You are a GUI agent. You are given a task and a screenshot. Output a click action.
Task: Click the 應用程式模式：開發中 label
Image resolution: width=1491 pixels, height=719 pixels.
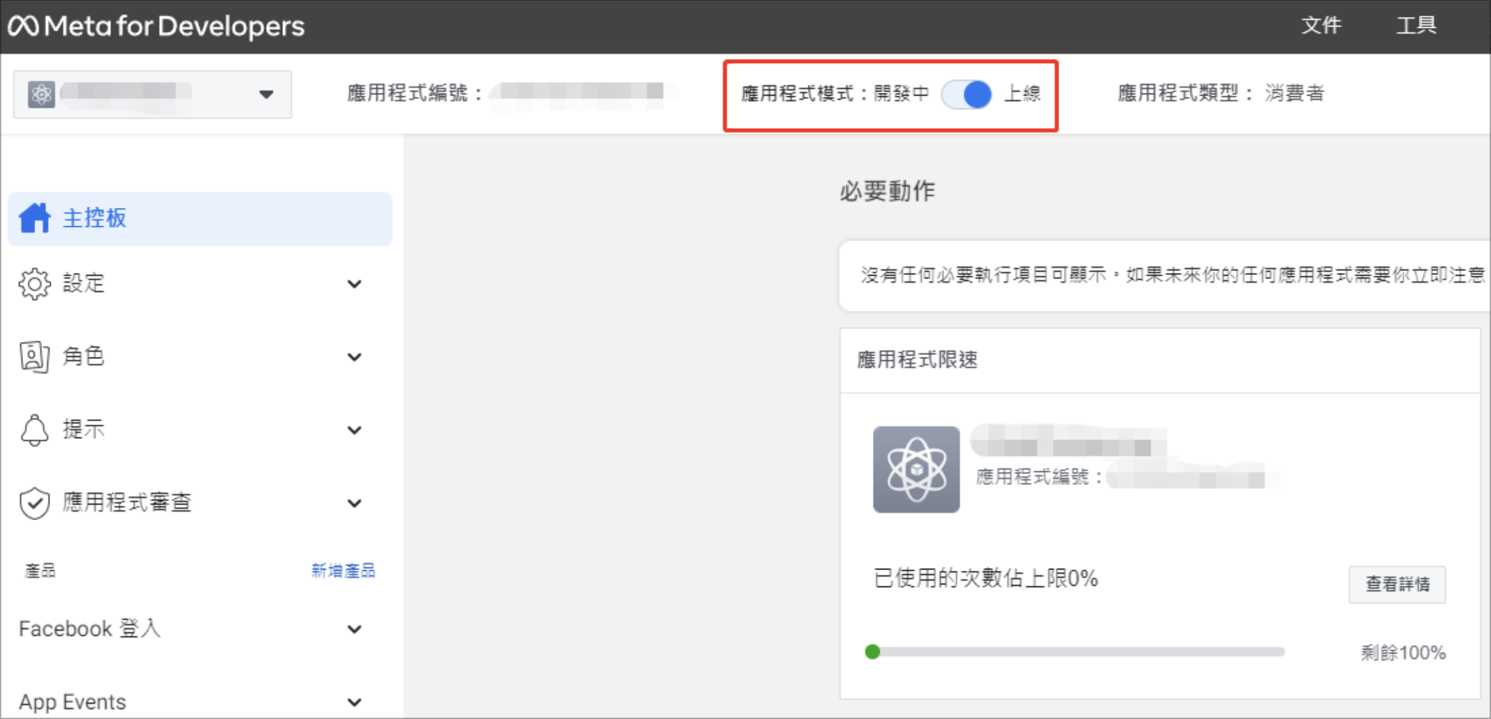click(835, 94)
